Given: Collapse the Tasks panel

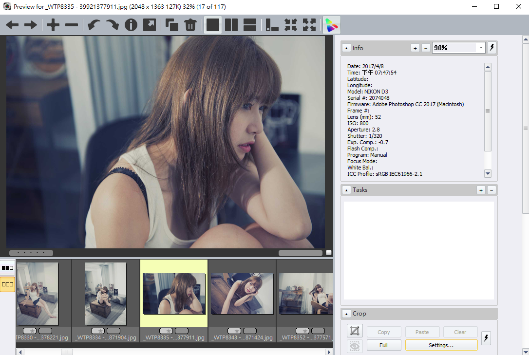Looking at the screenshot, I should (346, 190).
